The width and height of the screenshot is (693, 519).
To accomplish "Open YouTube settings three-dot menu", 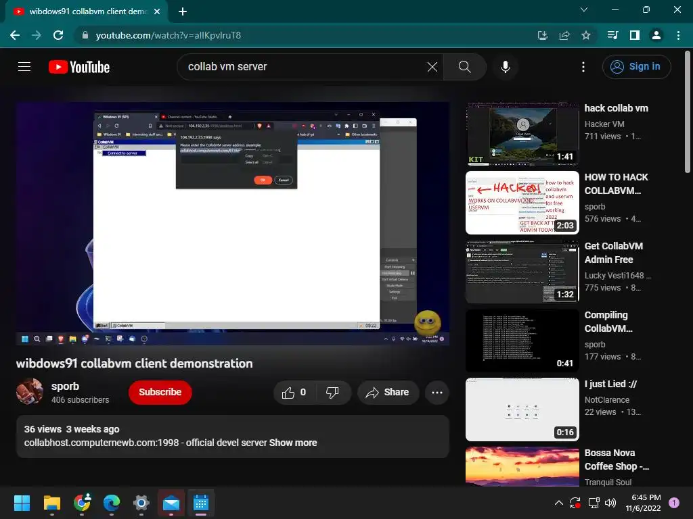I will pos(583,67).
